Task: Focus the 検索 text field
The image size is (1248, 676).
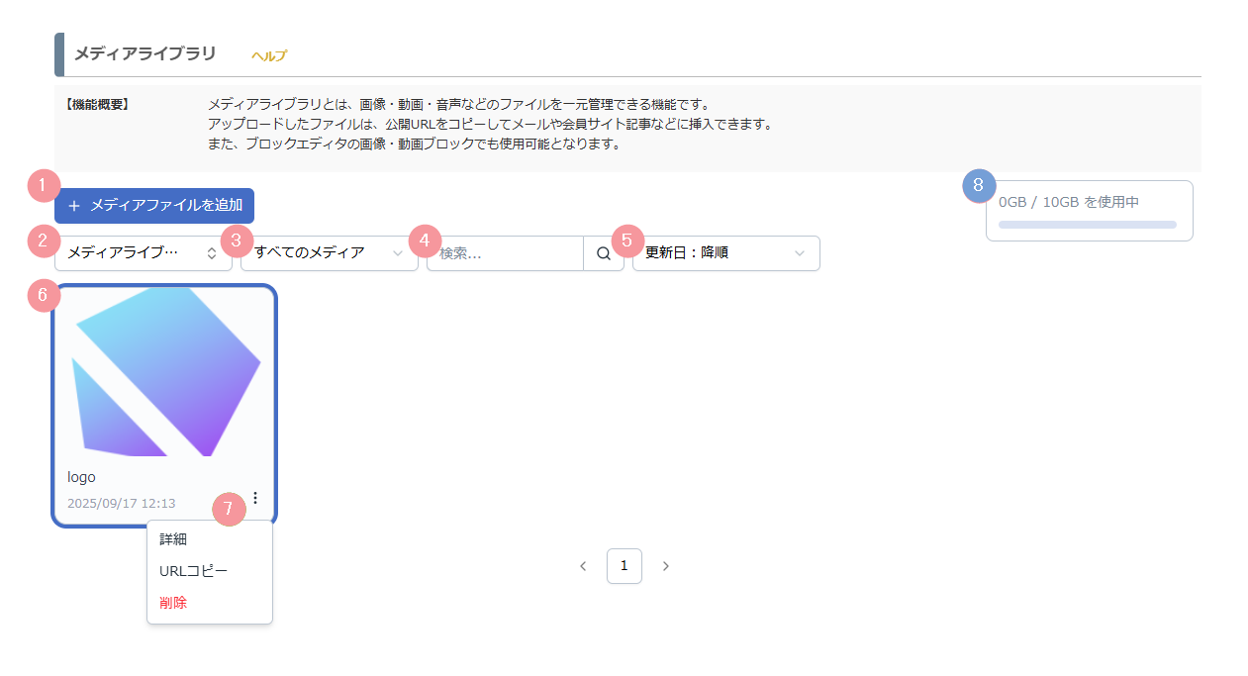Action: pos(505,253)
